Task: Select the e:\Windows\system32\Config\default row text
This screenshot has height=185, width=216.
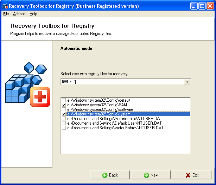Action: click(x=99, y=100)
